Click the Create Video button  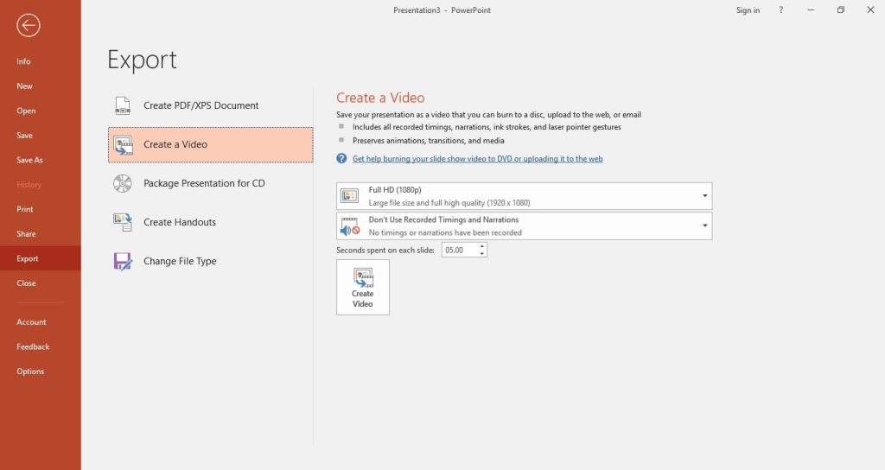click(x=363, y=287)
